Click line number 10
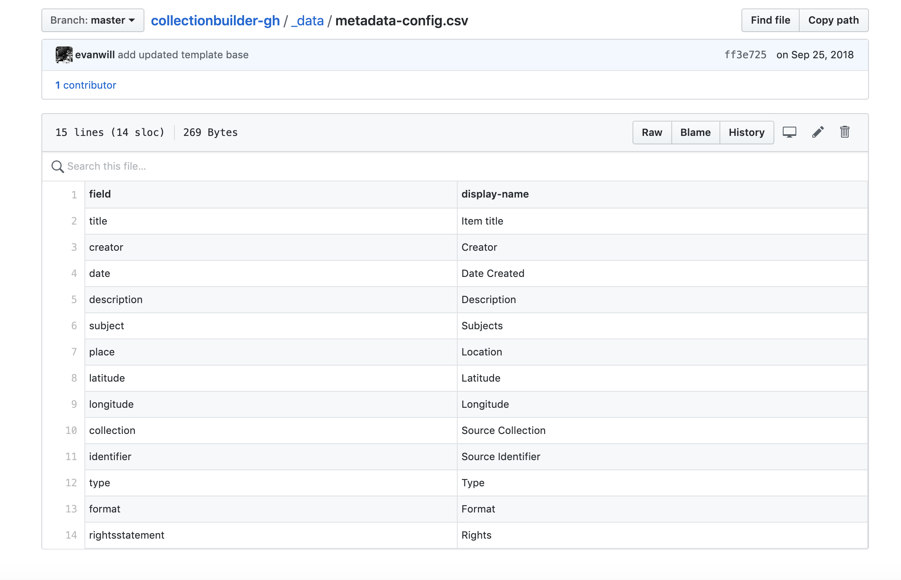 (71, 431)
